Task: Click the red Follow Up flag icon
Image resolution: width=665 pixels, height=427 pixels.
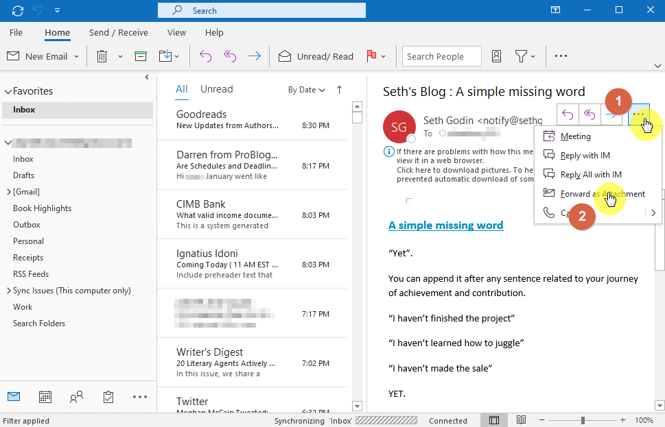Action: 371,56
